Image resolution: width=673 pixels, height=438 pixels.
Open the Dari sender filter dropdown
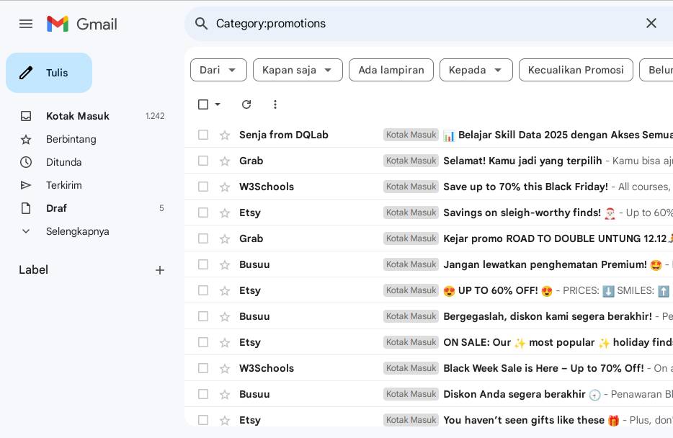[x=218, y=70]
